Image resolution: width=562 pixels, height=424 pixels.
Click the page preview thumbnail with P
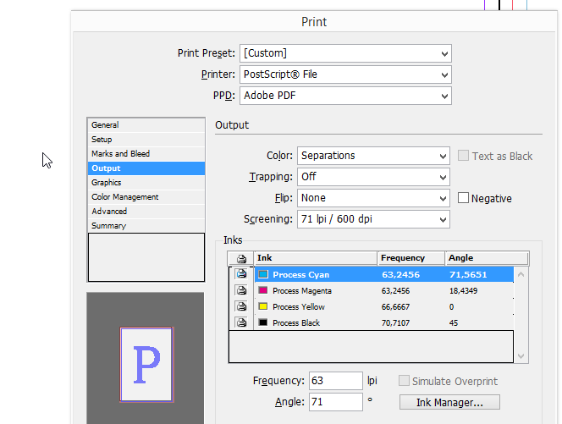coord(146,365)
